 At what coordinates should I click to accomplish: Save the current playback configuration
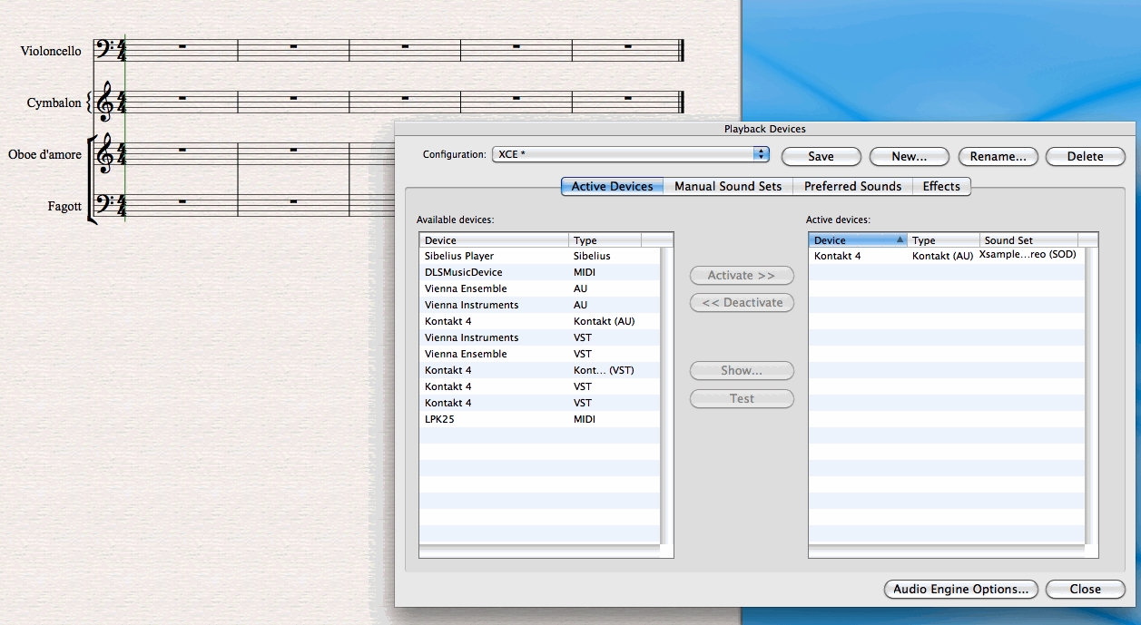[x=820, y=156]
